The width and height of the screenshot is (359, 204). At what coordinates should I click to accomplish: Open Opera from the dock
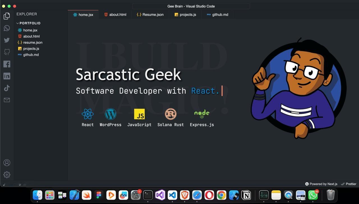[x=209, y=195]
